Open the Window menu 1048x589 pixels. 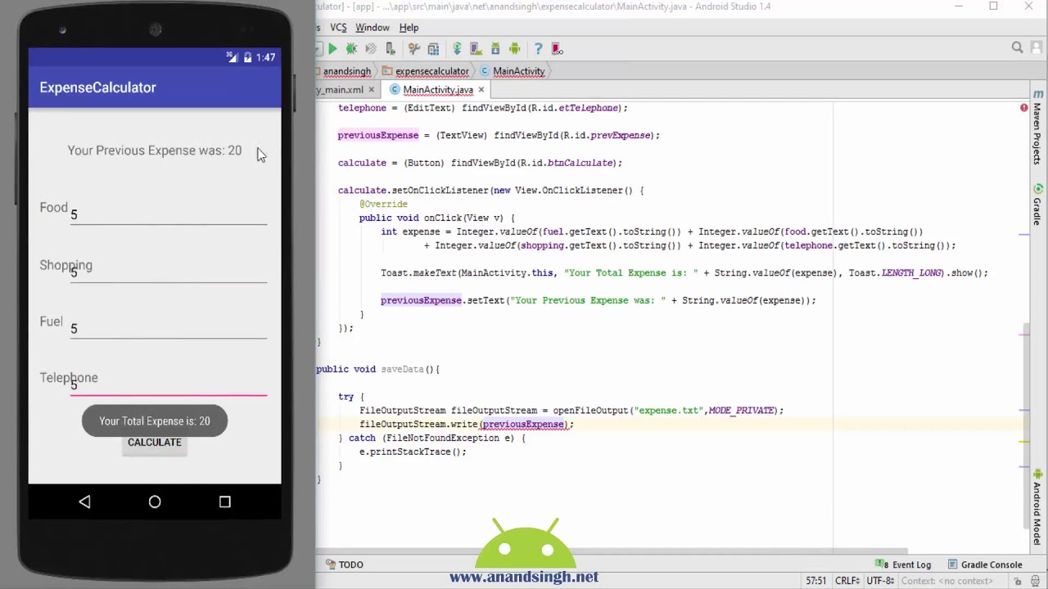(x=373, y=28)
